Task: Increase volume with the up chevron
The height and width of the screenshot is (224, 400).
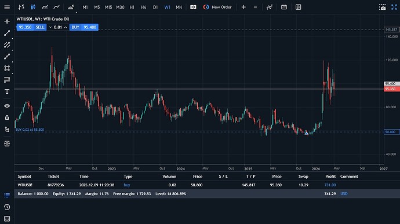Action: [66, 27]
